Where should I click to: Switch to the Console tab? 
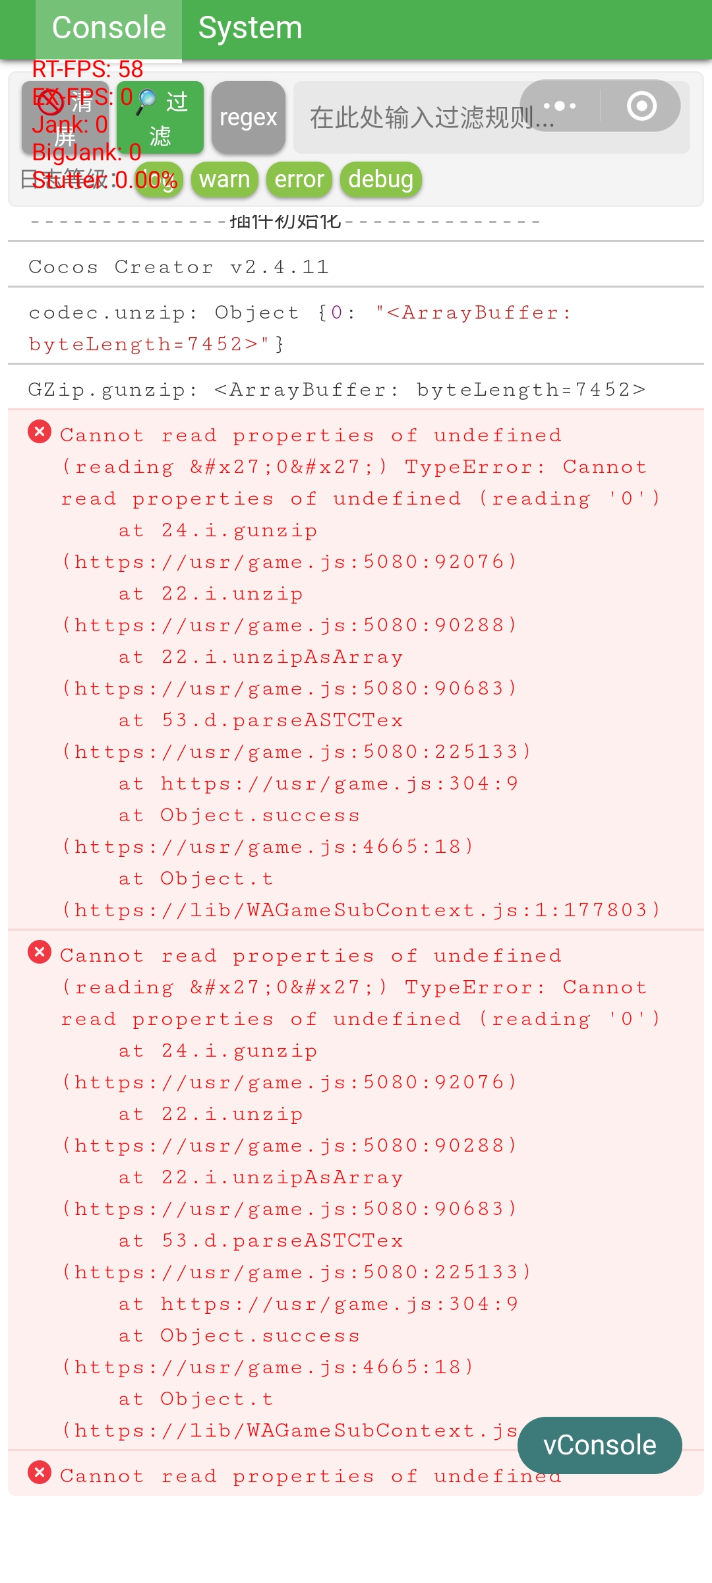coord(109,28)
